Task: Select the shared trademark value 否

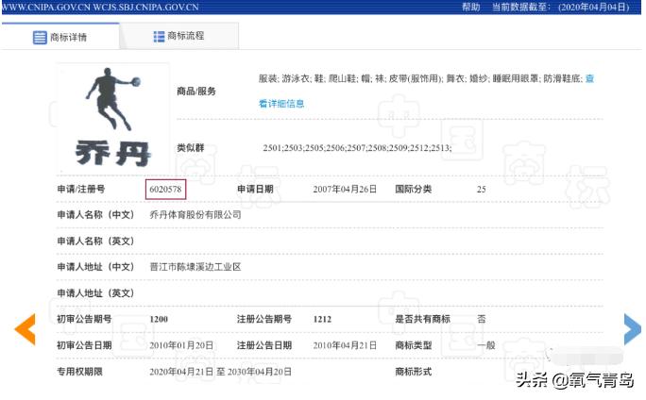Action: tap(482, 320)
